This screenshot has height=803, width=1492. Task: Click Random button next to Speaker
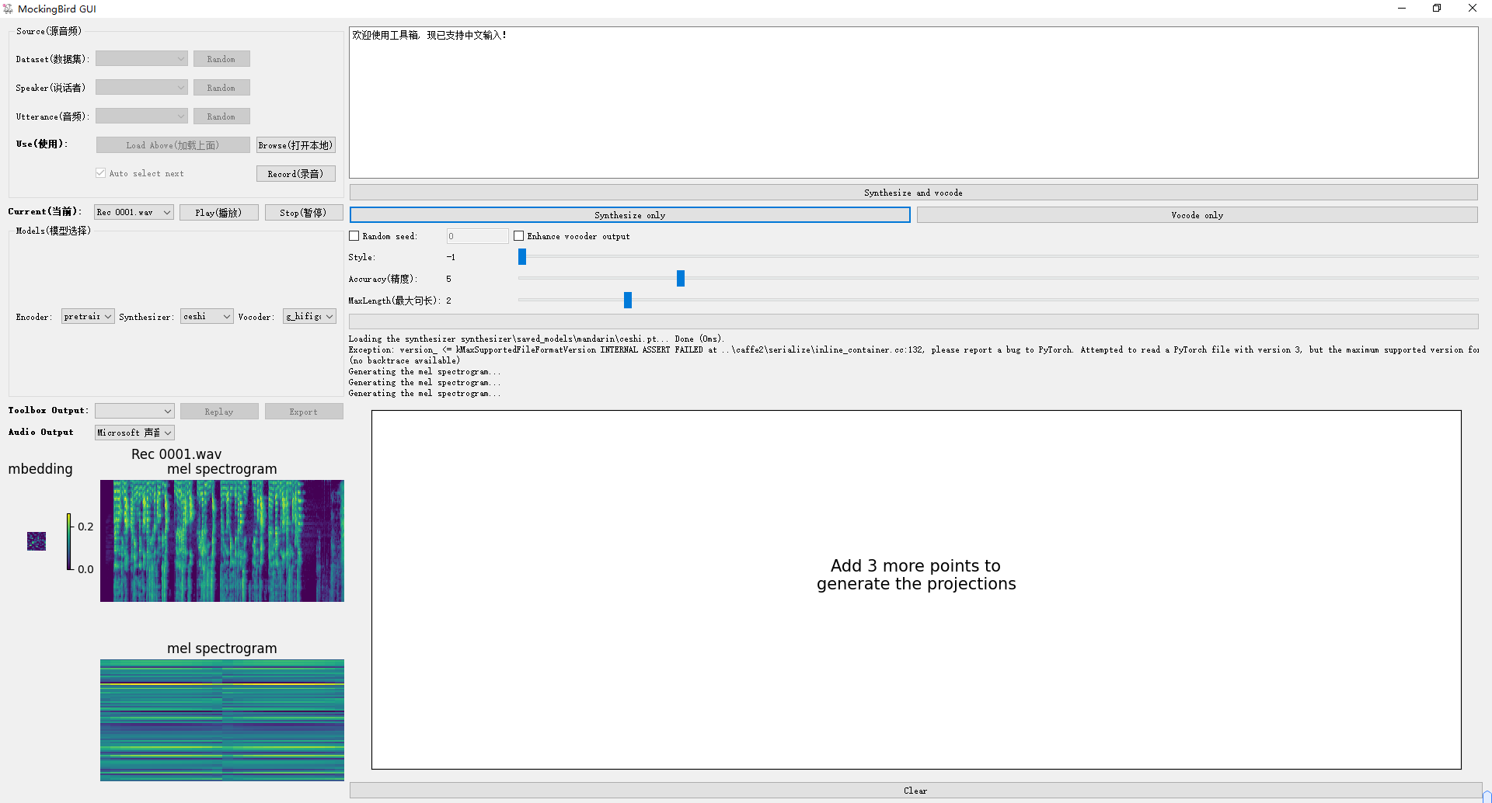point(221,88)
